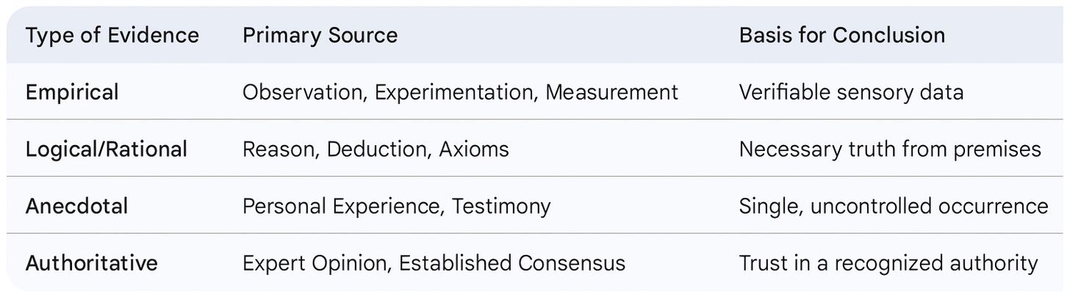Click the Verifiable sensory data cell
Screen dimensions: 1070x299
(x=851, y=92)
